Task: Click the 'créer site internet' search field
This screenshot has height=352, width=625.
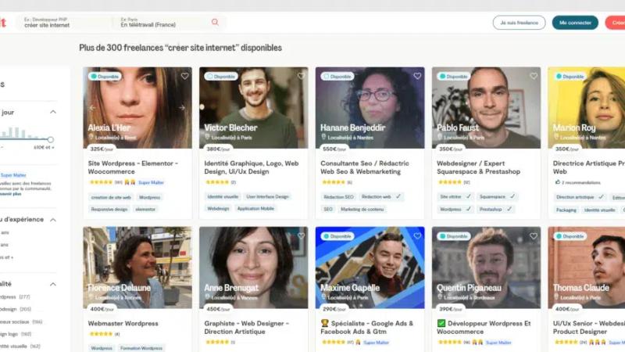Action: (x=64, y=23)
